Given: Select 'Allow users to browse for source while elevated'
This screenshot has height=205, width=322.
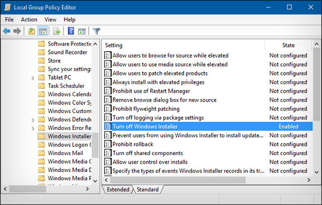Looking at the screenshot, I should (x=170, y=55).
